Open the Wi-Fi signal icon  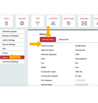(38, 23)
